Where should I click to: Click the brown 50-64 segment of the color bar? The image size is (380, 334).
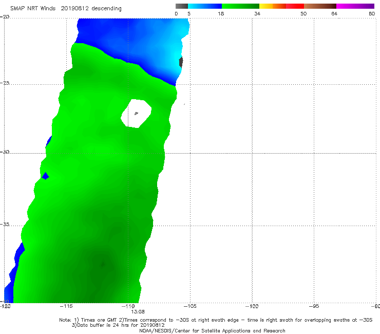click(320, 6)
